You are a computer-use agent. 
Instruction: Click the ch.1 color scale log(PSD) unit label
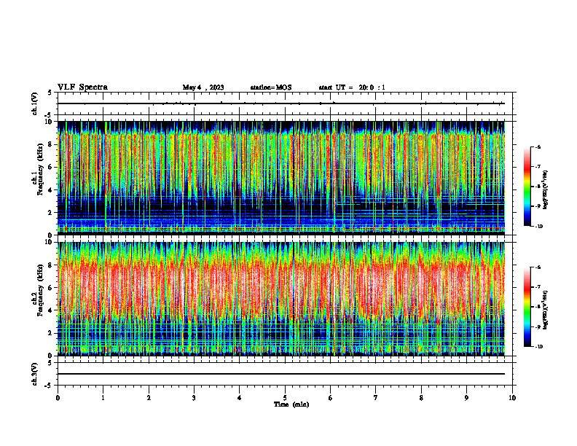tap(546, 190)
